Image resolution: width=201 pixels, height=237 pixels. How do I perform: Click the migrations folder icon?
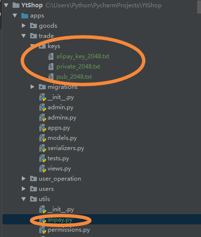click(x=42, y=87)
